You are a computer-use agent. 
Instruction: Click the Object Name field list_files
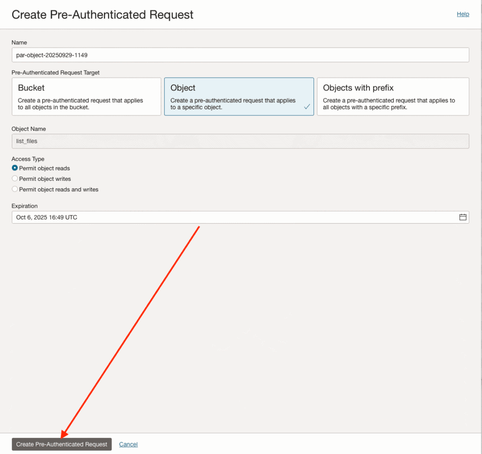[240, 141]
